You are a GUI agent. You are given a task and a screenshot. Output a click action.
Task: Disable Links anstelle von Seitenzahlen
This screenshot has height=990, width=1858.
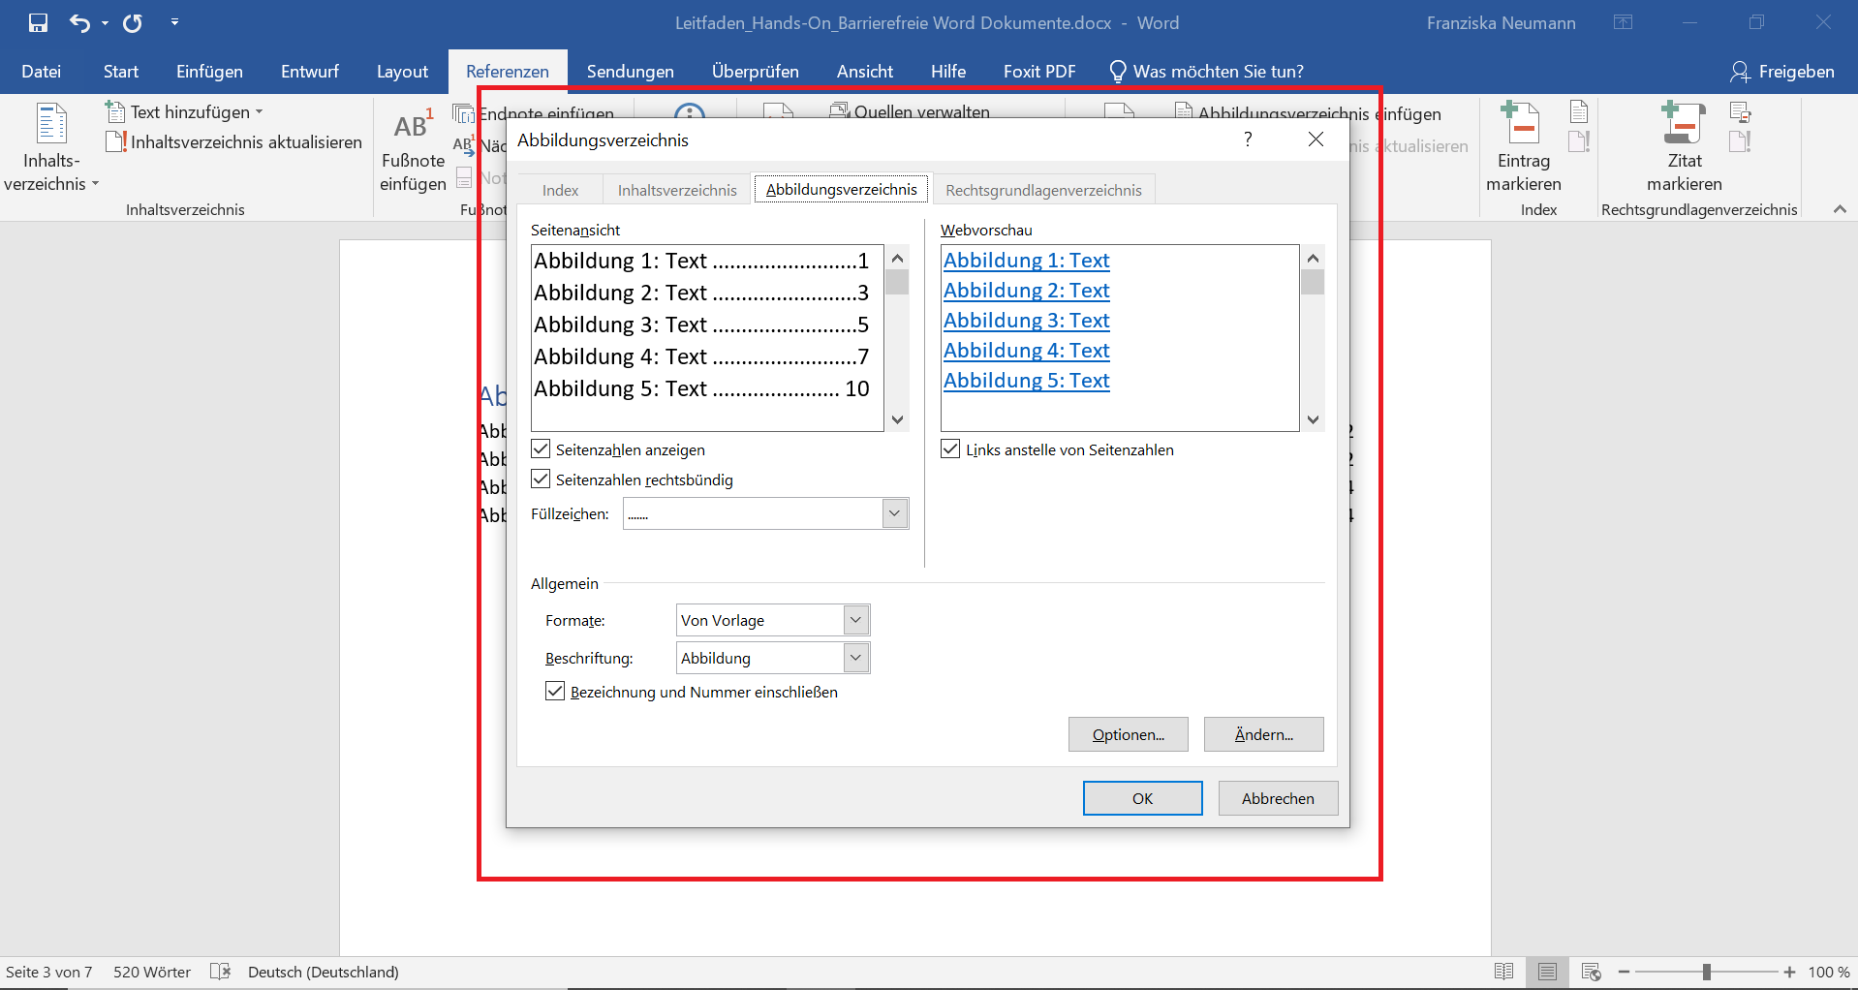coord(951,449)
